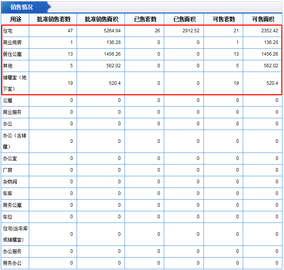Click the 可售面积 column header
Viewport: 284px width, 270px height.
tap(263, 19)
